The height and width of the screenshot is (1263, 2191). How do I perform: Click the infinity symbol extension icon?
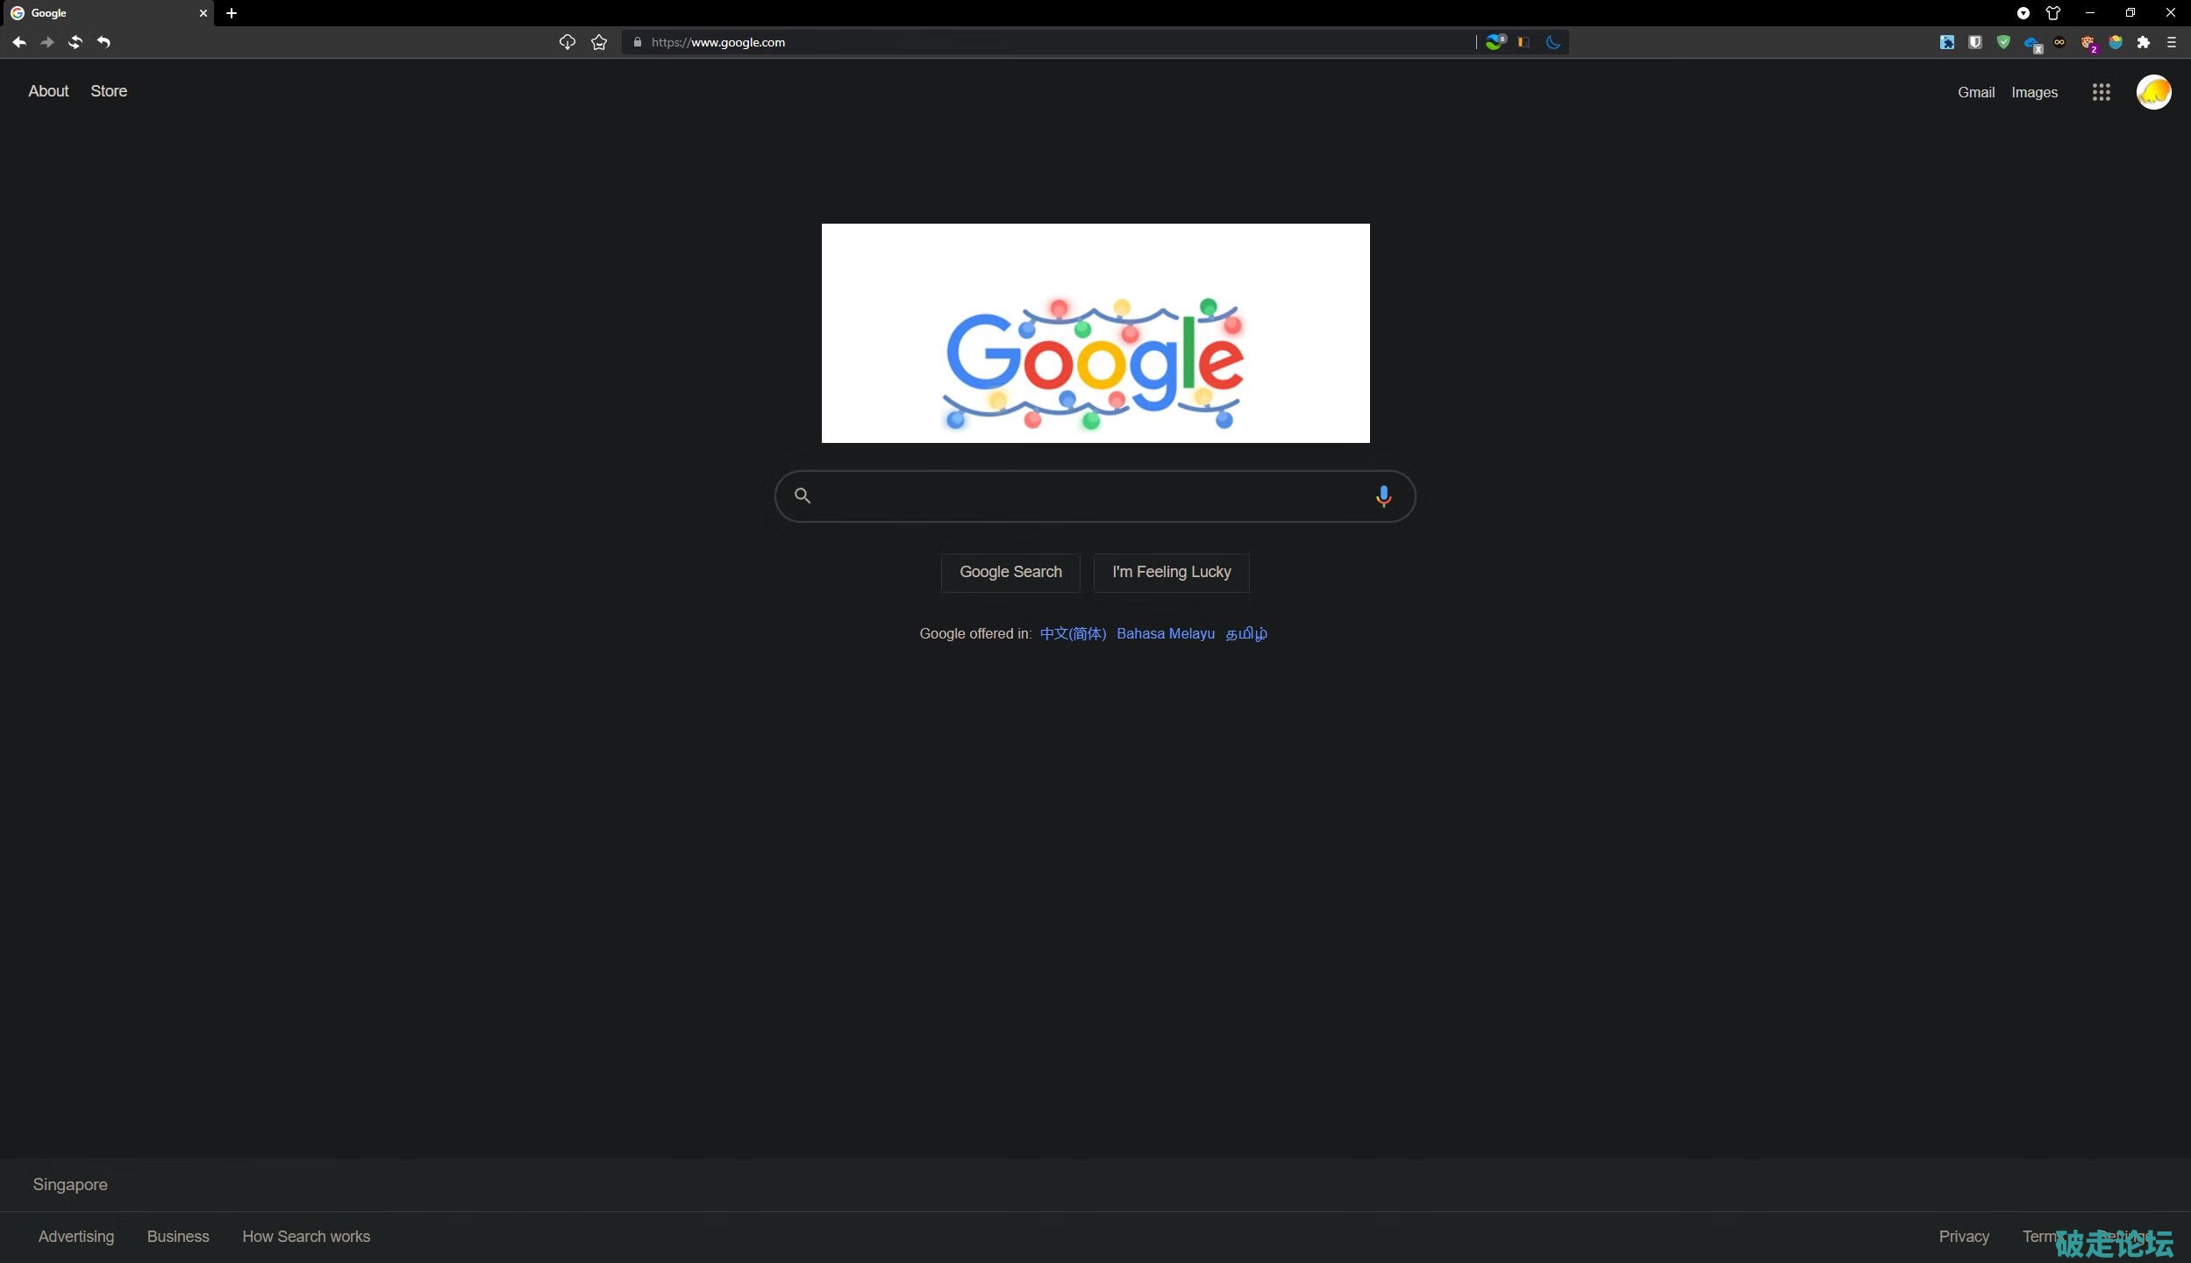2059,42
